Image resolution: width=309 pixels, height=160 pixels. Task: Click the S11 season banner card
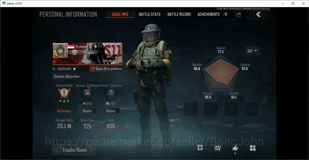coord(87,54)
